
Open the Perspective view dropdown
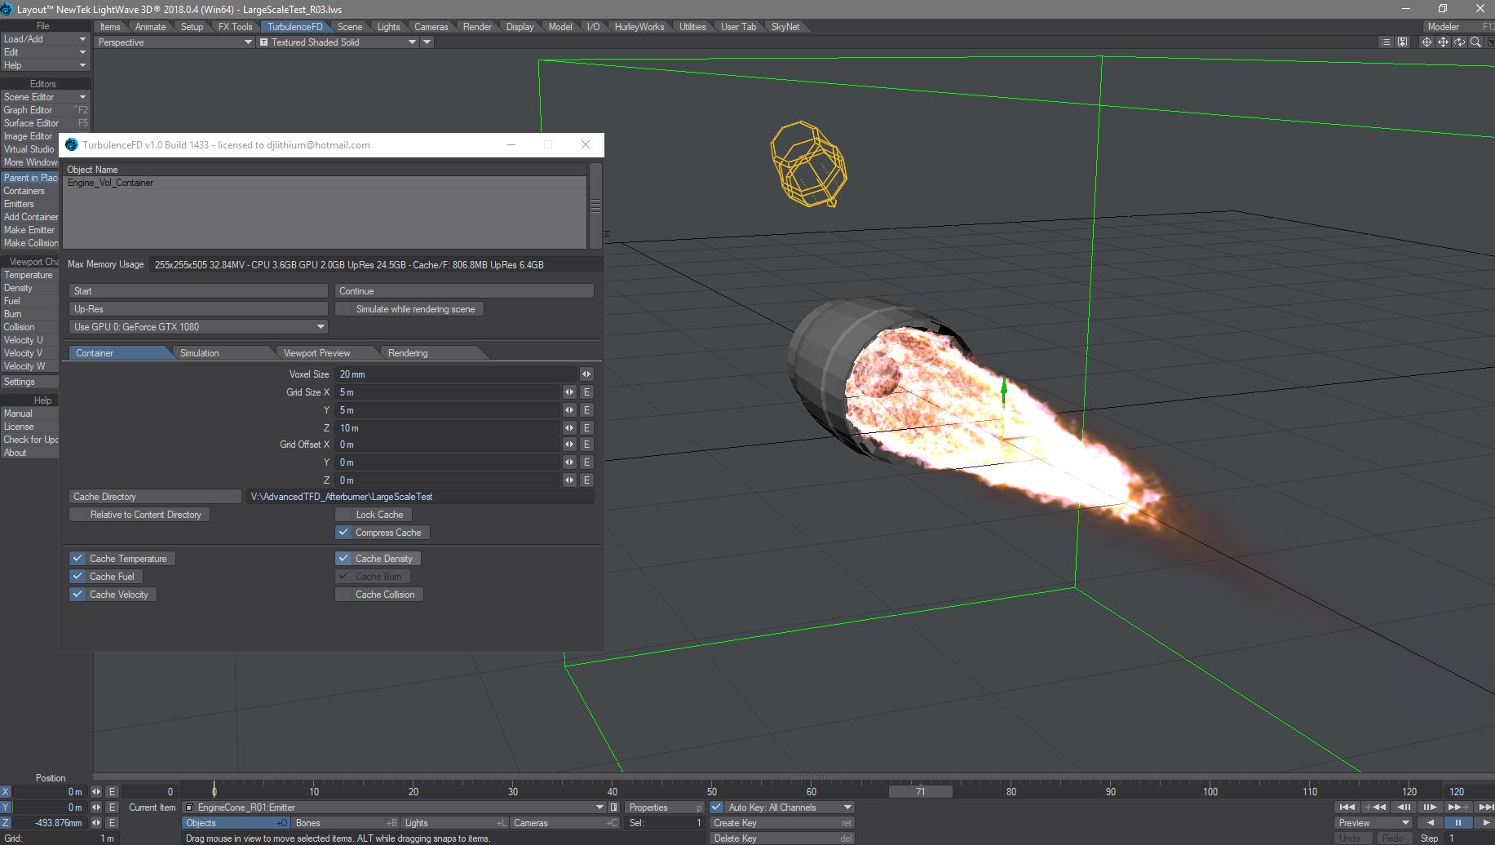pos(175,42)
